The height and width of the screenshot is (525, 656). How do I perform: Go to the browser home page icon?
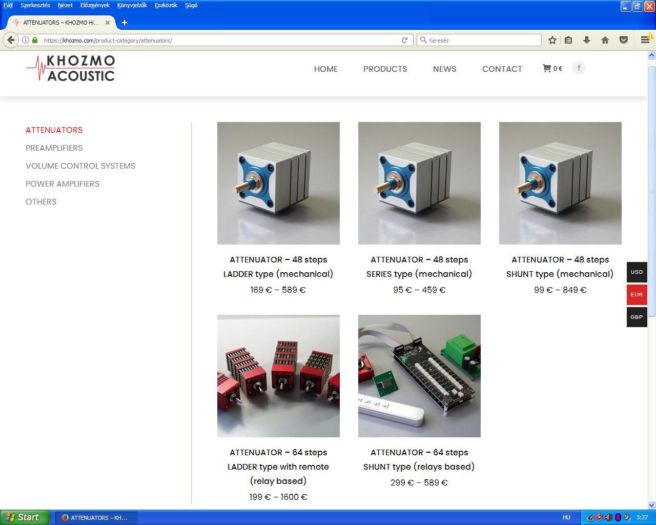click(x=605, y=40)
